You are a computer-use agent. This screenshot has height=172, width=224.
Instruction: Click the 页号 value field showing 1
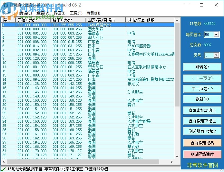point(209,55)
